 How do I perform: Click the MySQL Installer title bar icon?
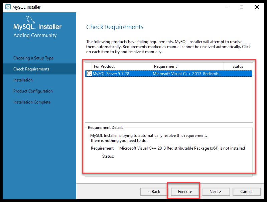click(x=8, y=7)
